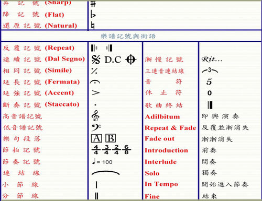262x201 pixels.
Task: Click the Introduction term
Action: pos(166,150)
